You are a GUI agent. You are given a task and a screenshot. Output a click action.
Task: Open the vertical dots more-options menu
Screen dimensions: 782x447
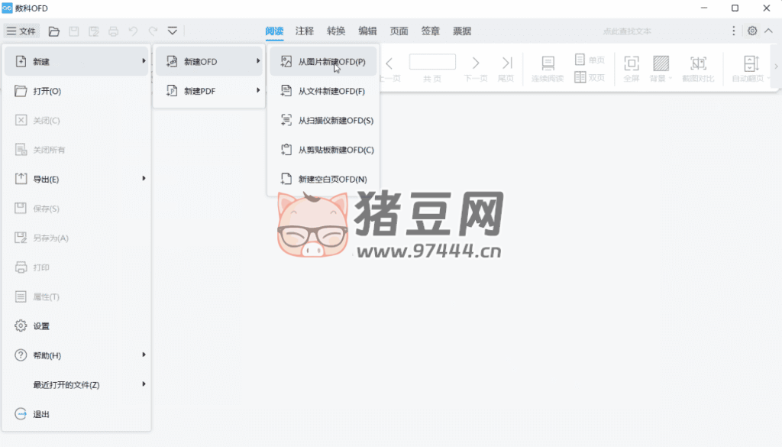click(734, 31)
